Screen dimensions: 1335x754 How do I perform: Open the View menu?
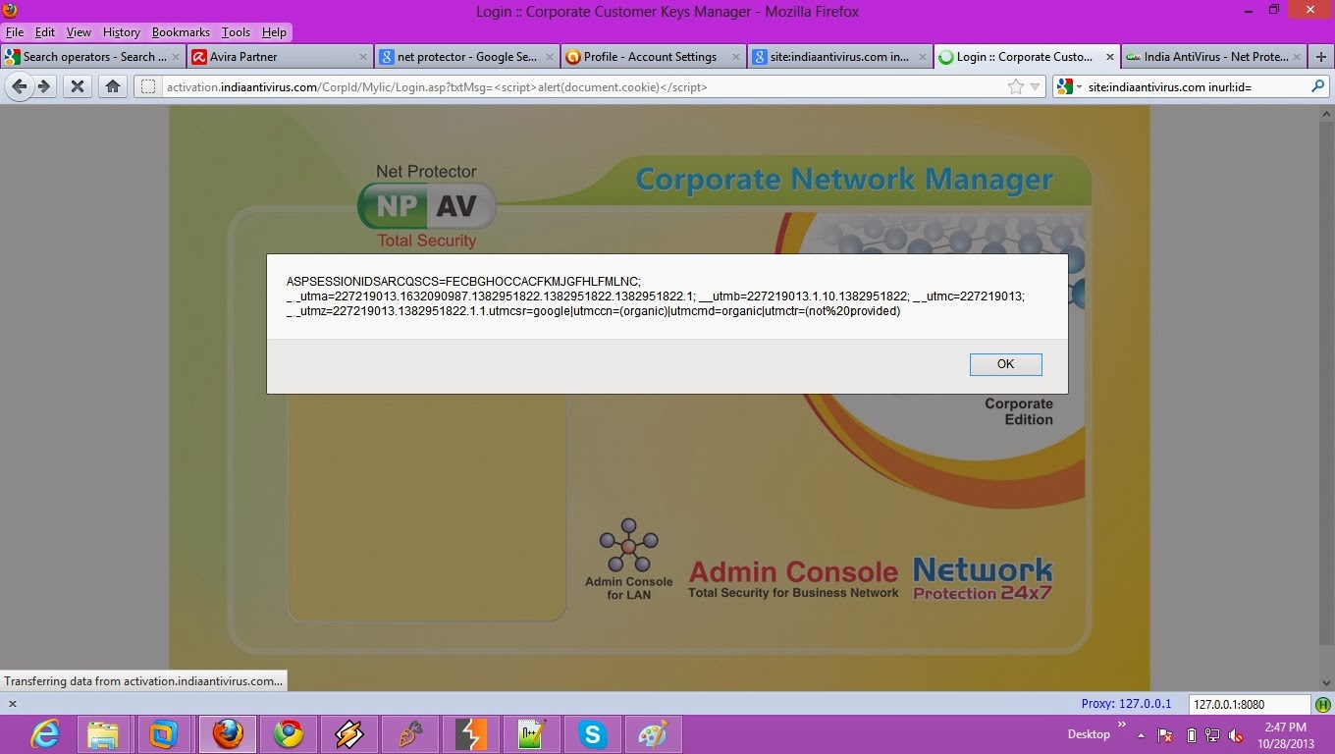[79, 32]
